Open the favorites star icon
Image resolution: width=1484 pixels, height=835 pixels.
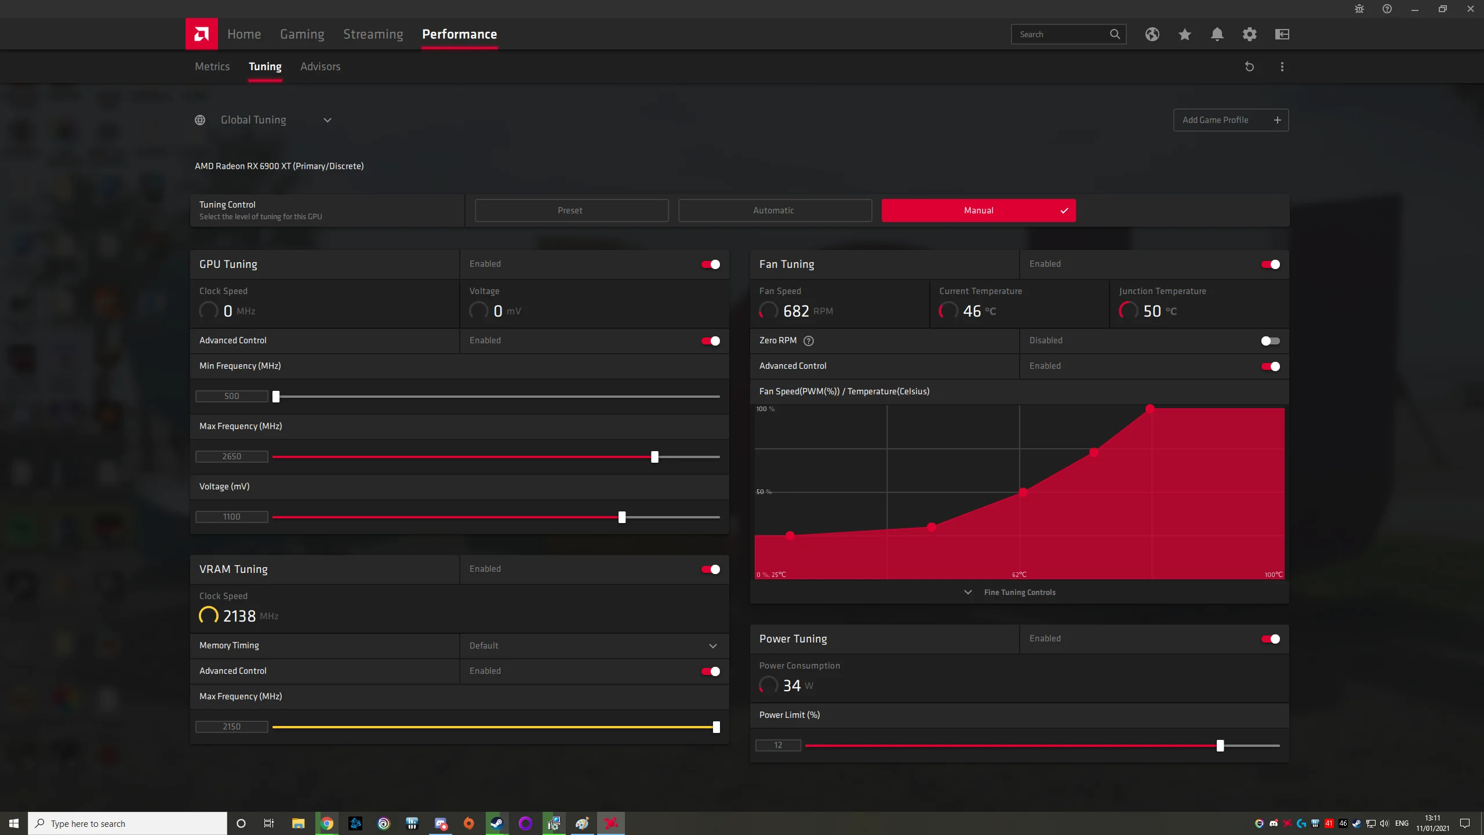tap(1184, 34)
